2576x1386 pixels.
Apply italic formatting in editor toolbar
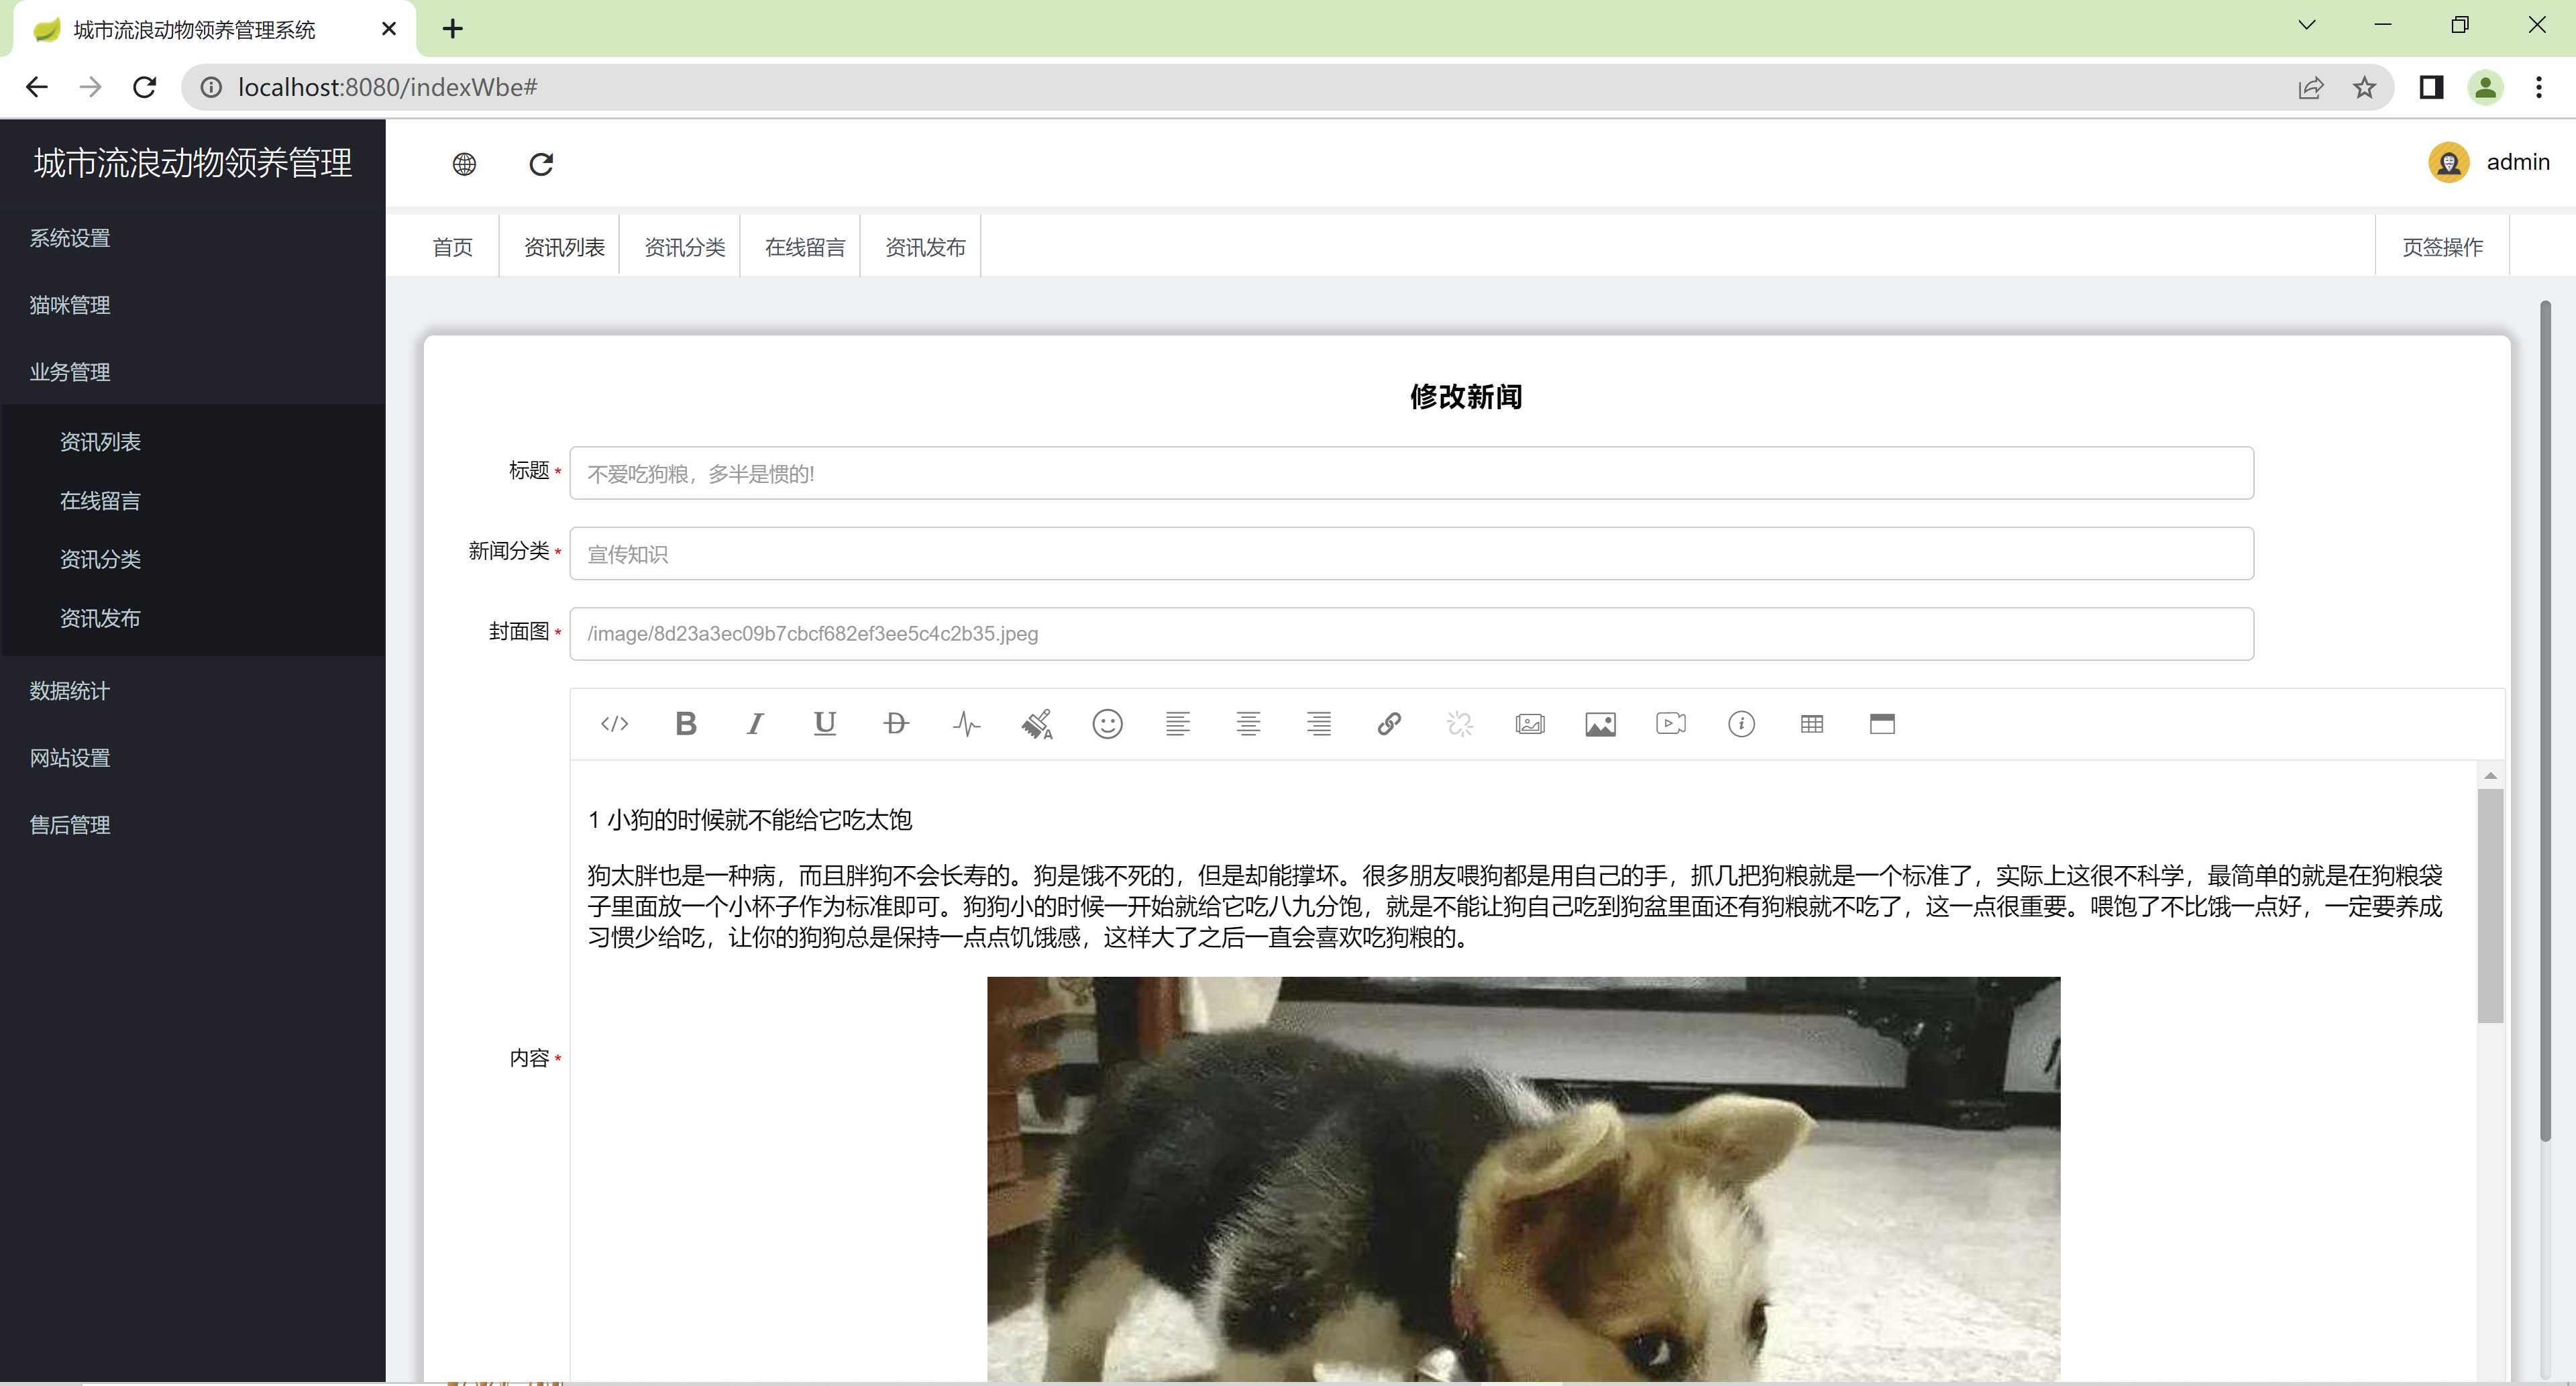tap(755, 724)
